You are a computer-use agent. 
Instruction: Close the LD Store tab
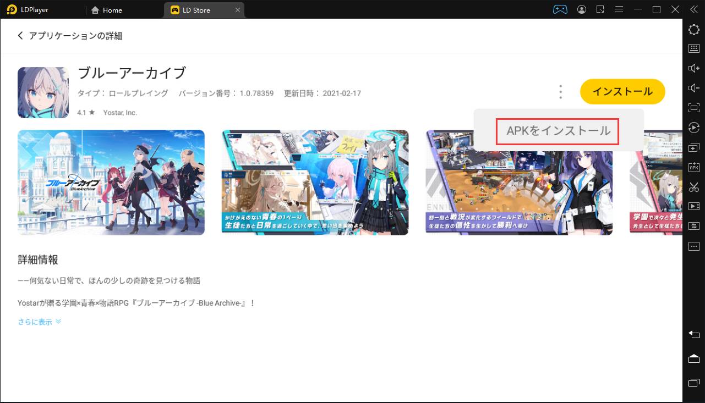[237, 10]
